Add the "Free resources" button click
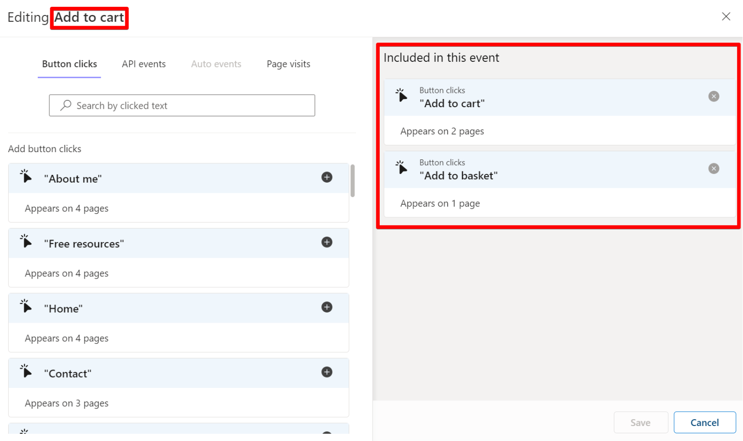 coord(327,242)
